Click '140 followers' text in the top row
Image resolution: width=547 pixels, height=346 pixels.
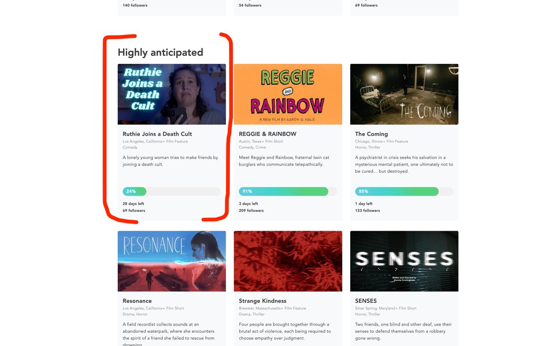[x=135, y=5]
